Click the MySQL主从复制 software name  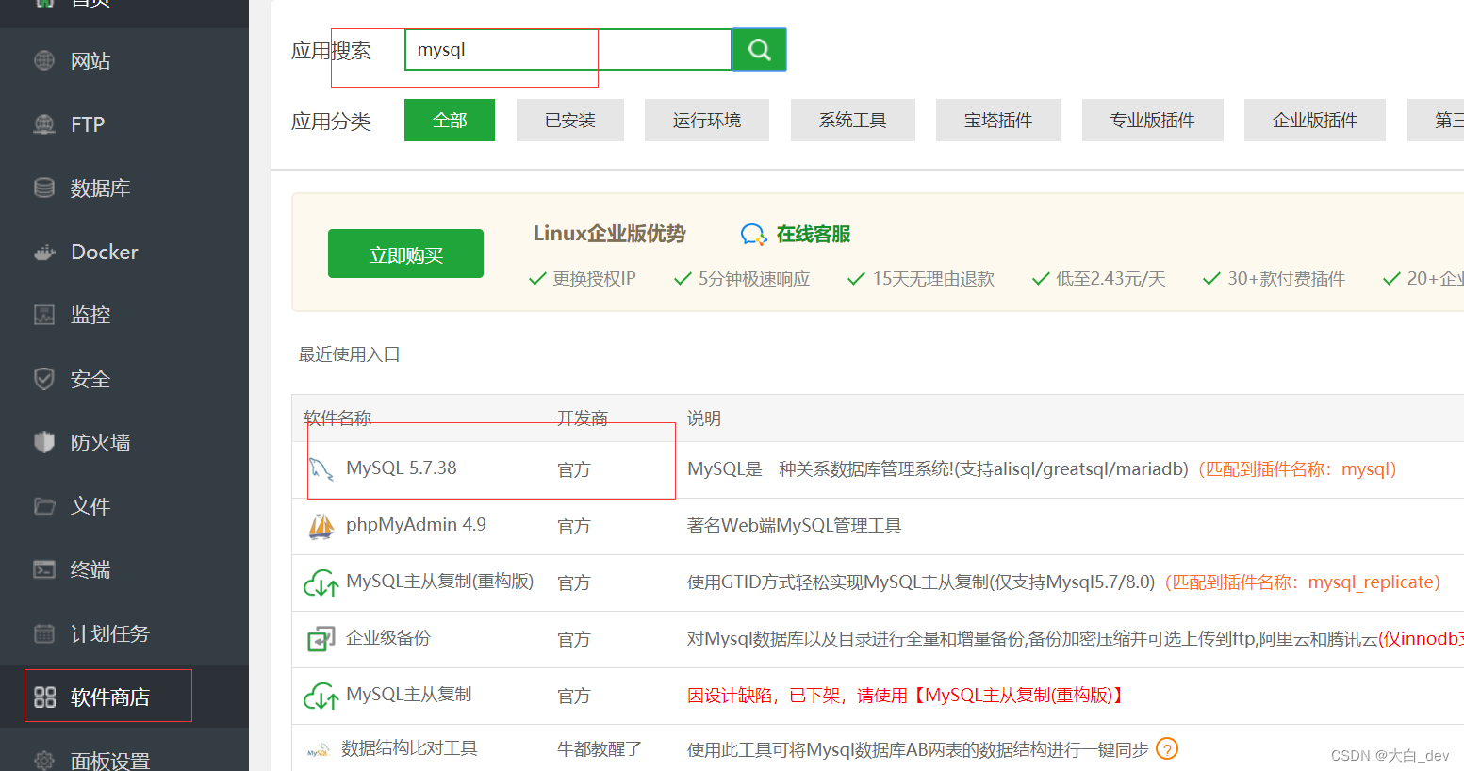point(408,694)
